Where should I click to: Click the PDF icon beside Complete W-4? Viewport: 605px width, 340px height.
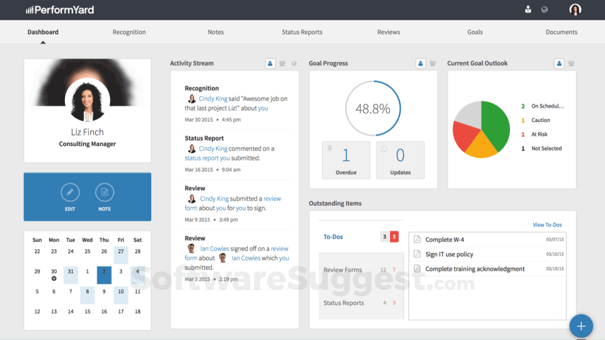pyautogui.click(x=417, y=240)
